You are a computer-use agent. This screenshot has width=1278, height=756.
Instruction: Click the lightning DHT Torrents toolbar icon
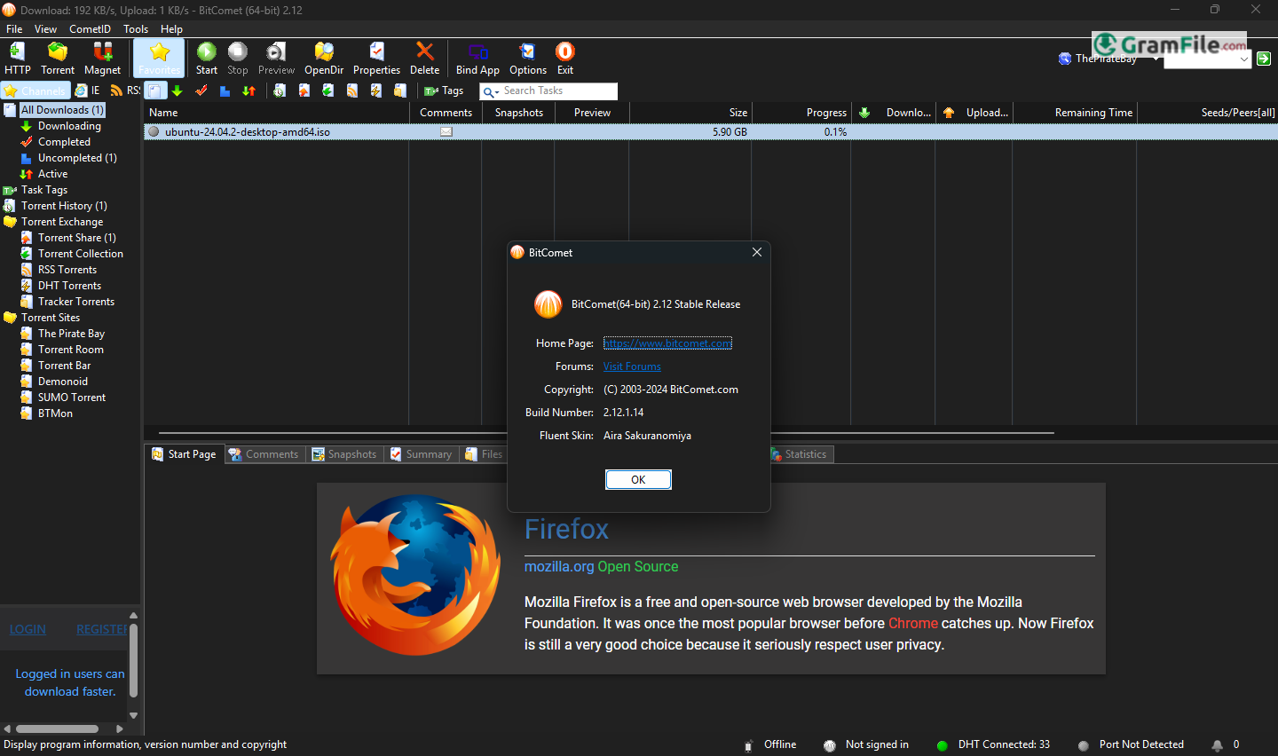pos(375,91)
